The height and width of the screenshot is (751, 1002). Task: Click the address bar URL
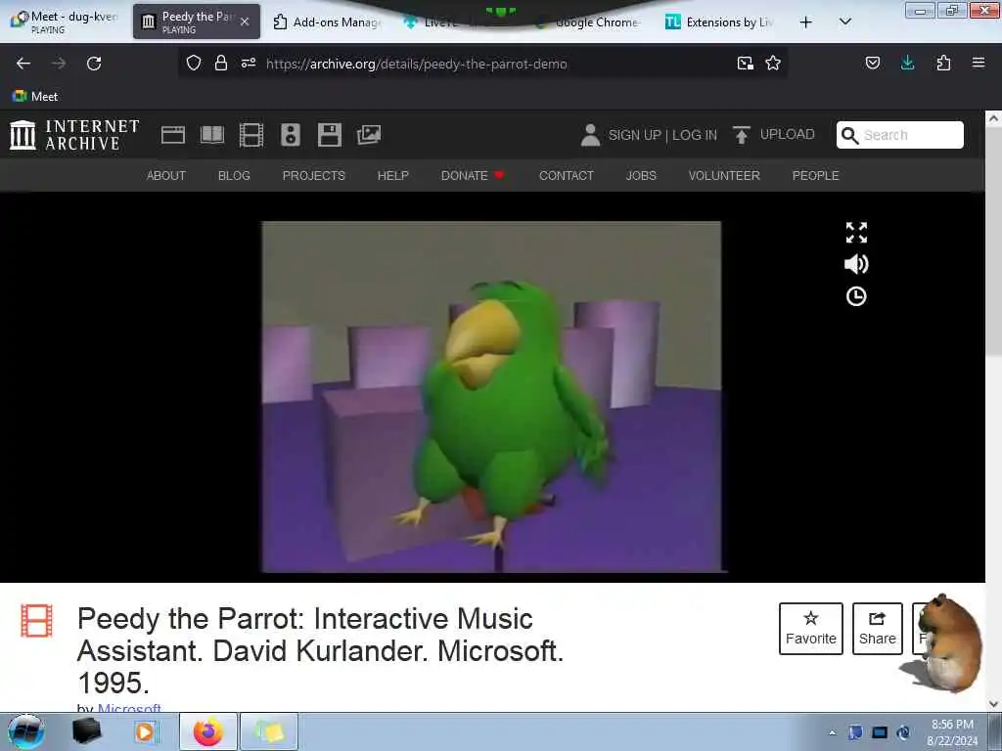(x=416, y=64)
